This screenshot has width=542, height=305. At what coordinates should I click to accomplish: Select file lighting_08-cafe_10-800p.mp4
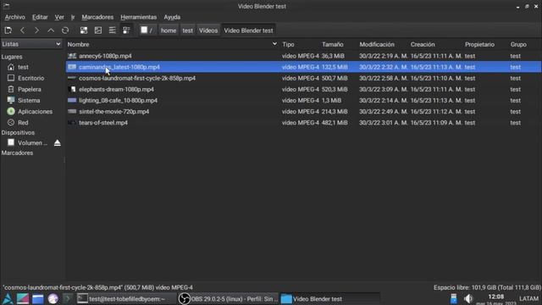[x=119, y=100]
